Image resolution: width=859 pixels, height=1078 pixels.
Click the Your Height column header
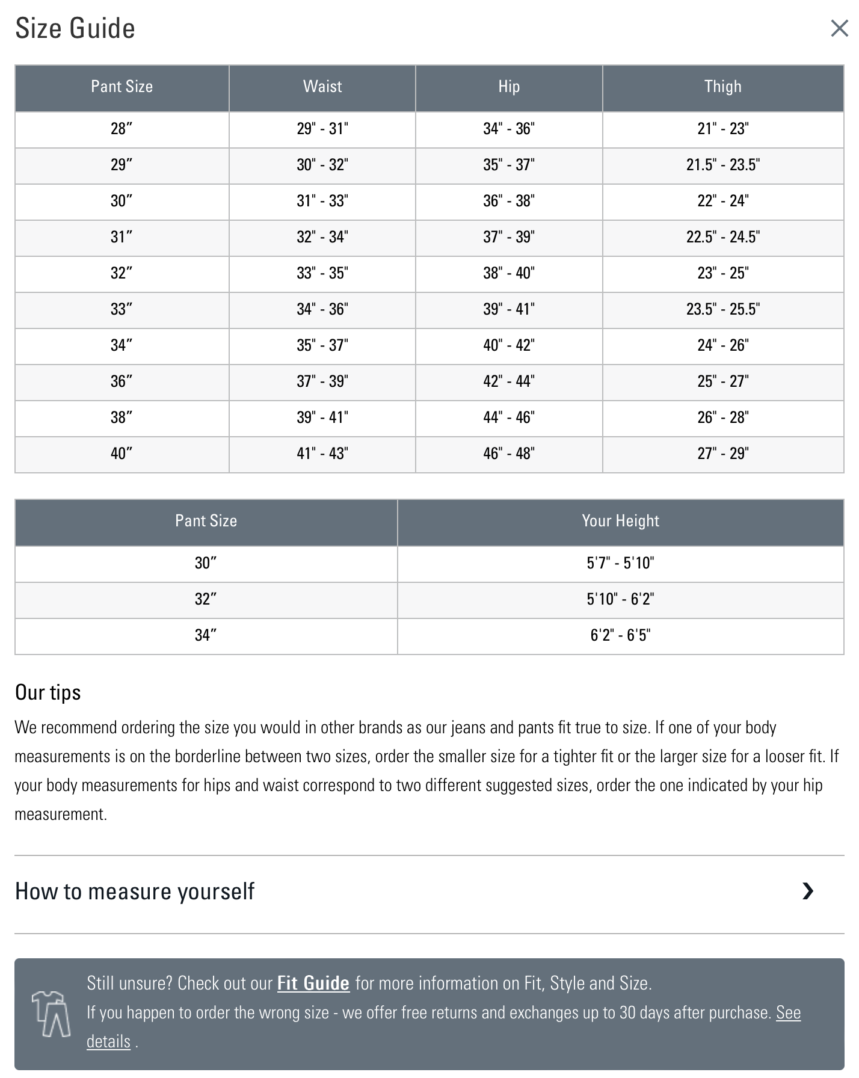click(620, 521)
